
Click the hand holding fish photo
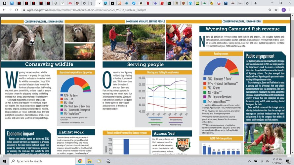click(80, 52)
